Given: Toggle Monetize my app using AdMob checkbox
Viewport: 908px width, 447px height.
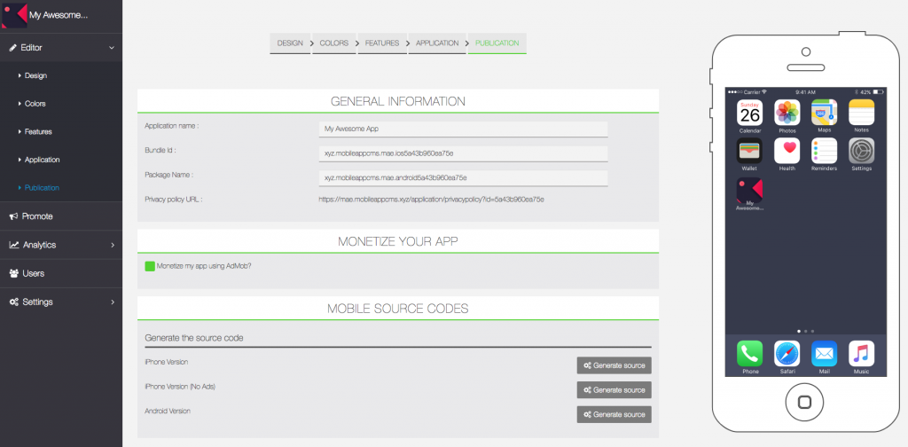Looking at the screenshot, I should coord(150,265).
